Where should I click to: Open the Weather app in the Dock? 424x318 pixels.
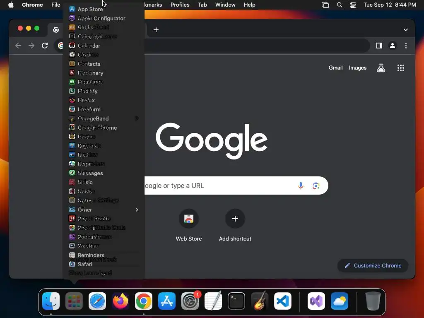[340, 301]
